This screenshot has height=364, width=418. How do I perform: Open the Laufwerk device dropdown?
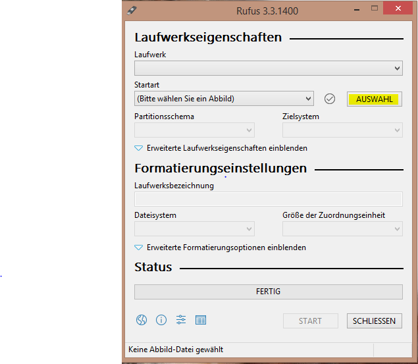click(269, 68)
